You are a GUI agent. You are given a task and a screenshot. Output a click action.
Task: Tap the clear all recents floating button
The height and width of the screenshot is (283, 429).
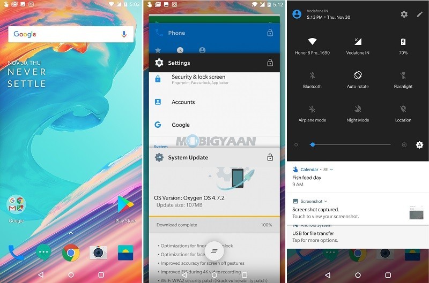[214, 251]
